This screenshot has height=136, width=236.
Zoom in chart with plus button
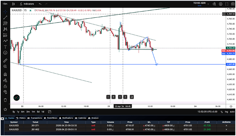(x=114, y=97)
